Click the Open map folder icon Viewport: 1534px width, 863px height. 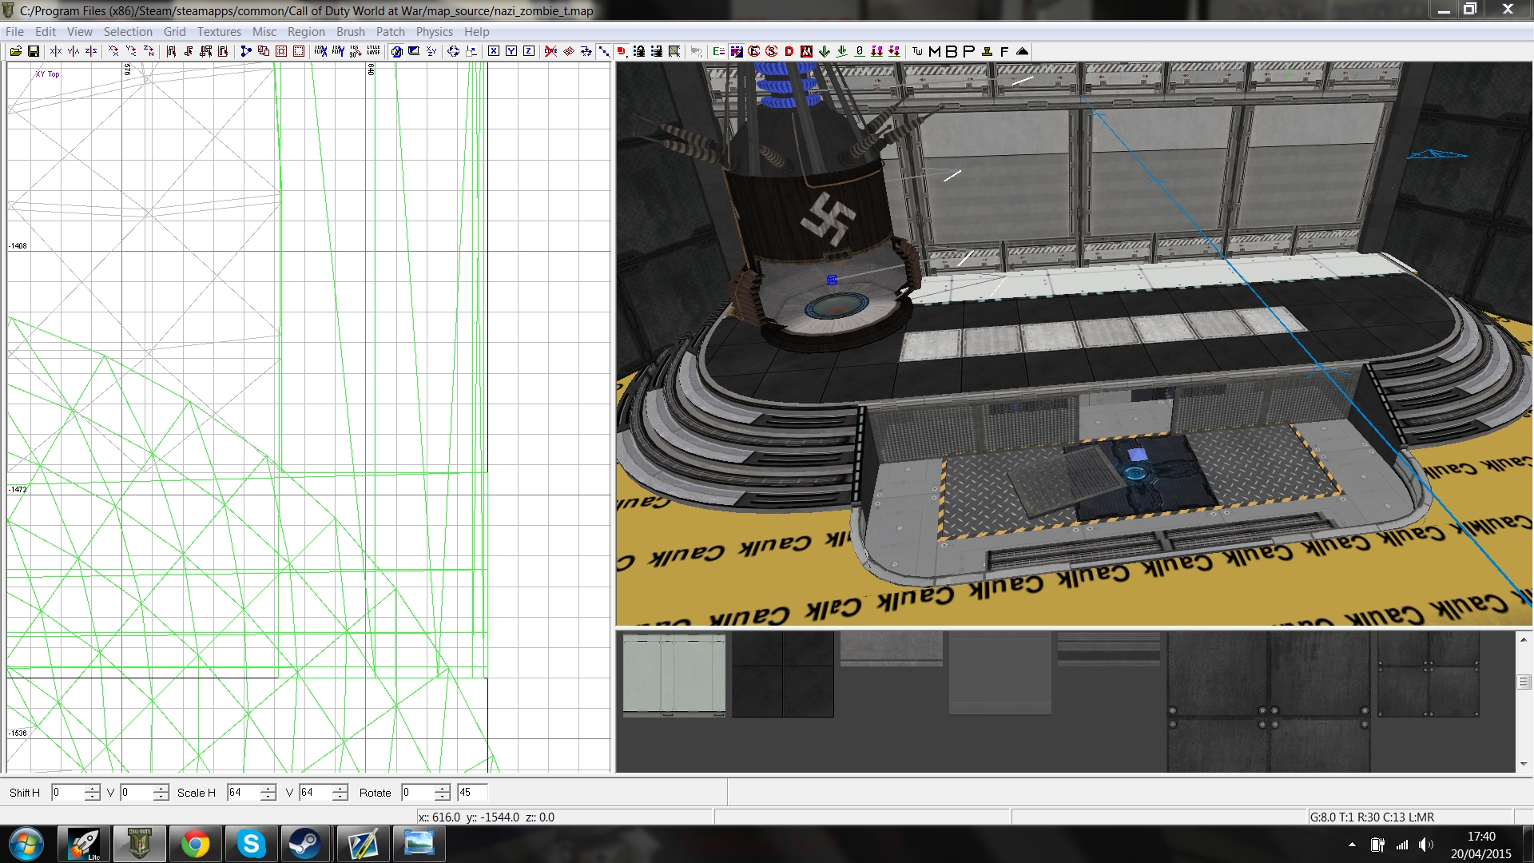coord(15,51)
